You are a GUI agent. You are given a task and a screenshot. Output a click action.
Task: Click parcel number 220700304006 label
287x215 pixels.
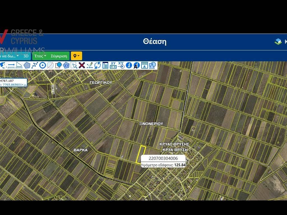163,158
